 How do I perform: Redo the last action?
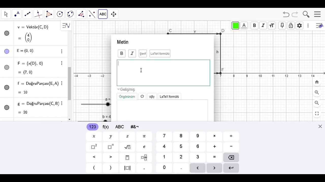click(x=295, y=14)
